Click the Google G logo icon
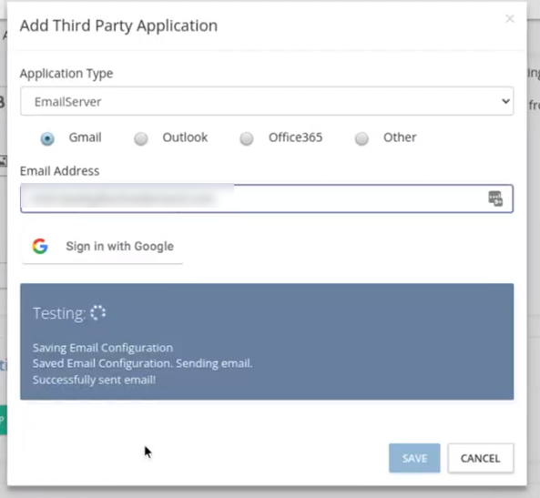 [40, 246]
